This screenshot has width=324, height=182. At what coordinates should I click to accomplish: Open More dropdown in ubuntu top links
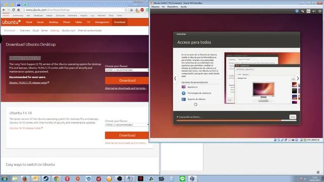coord(119,16)
